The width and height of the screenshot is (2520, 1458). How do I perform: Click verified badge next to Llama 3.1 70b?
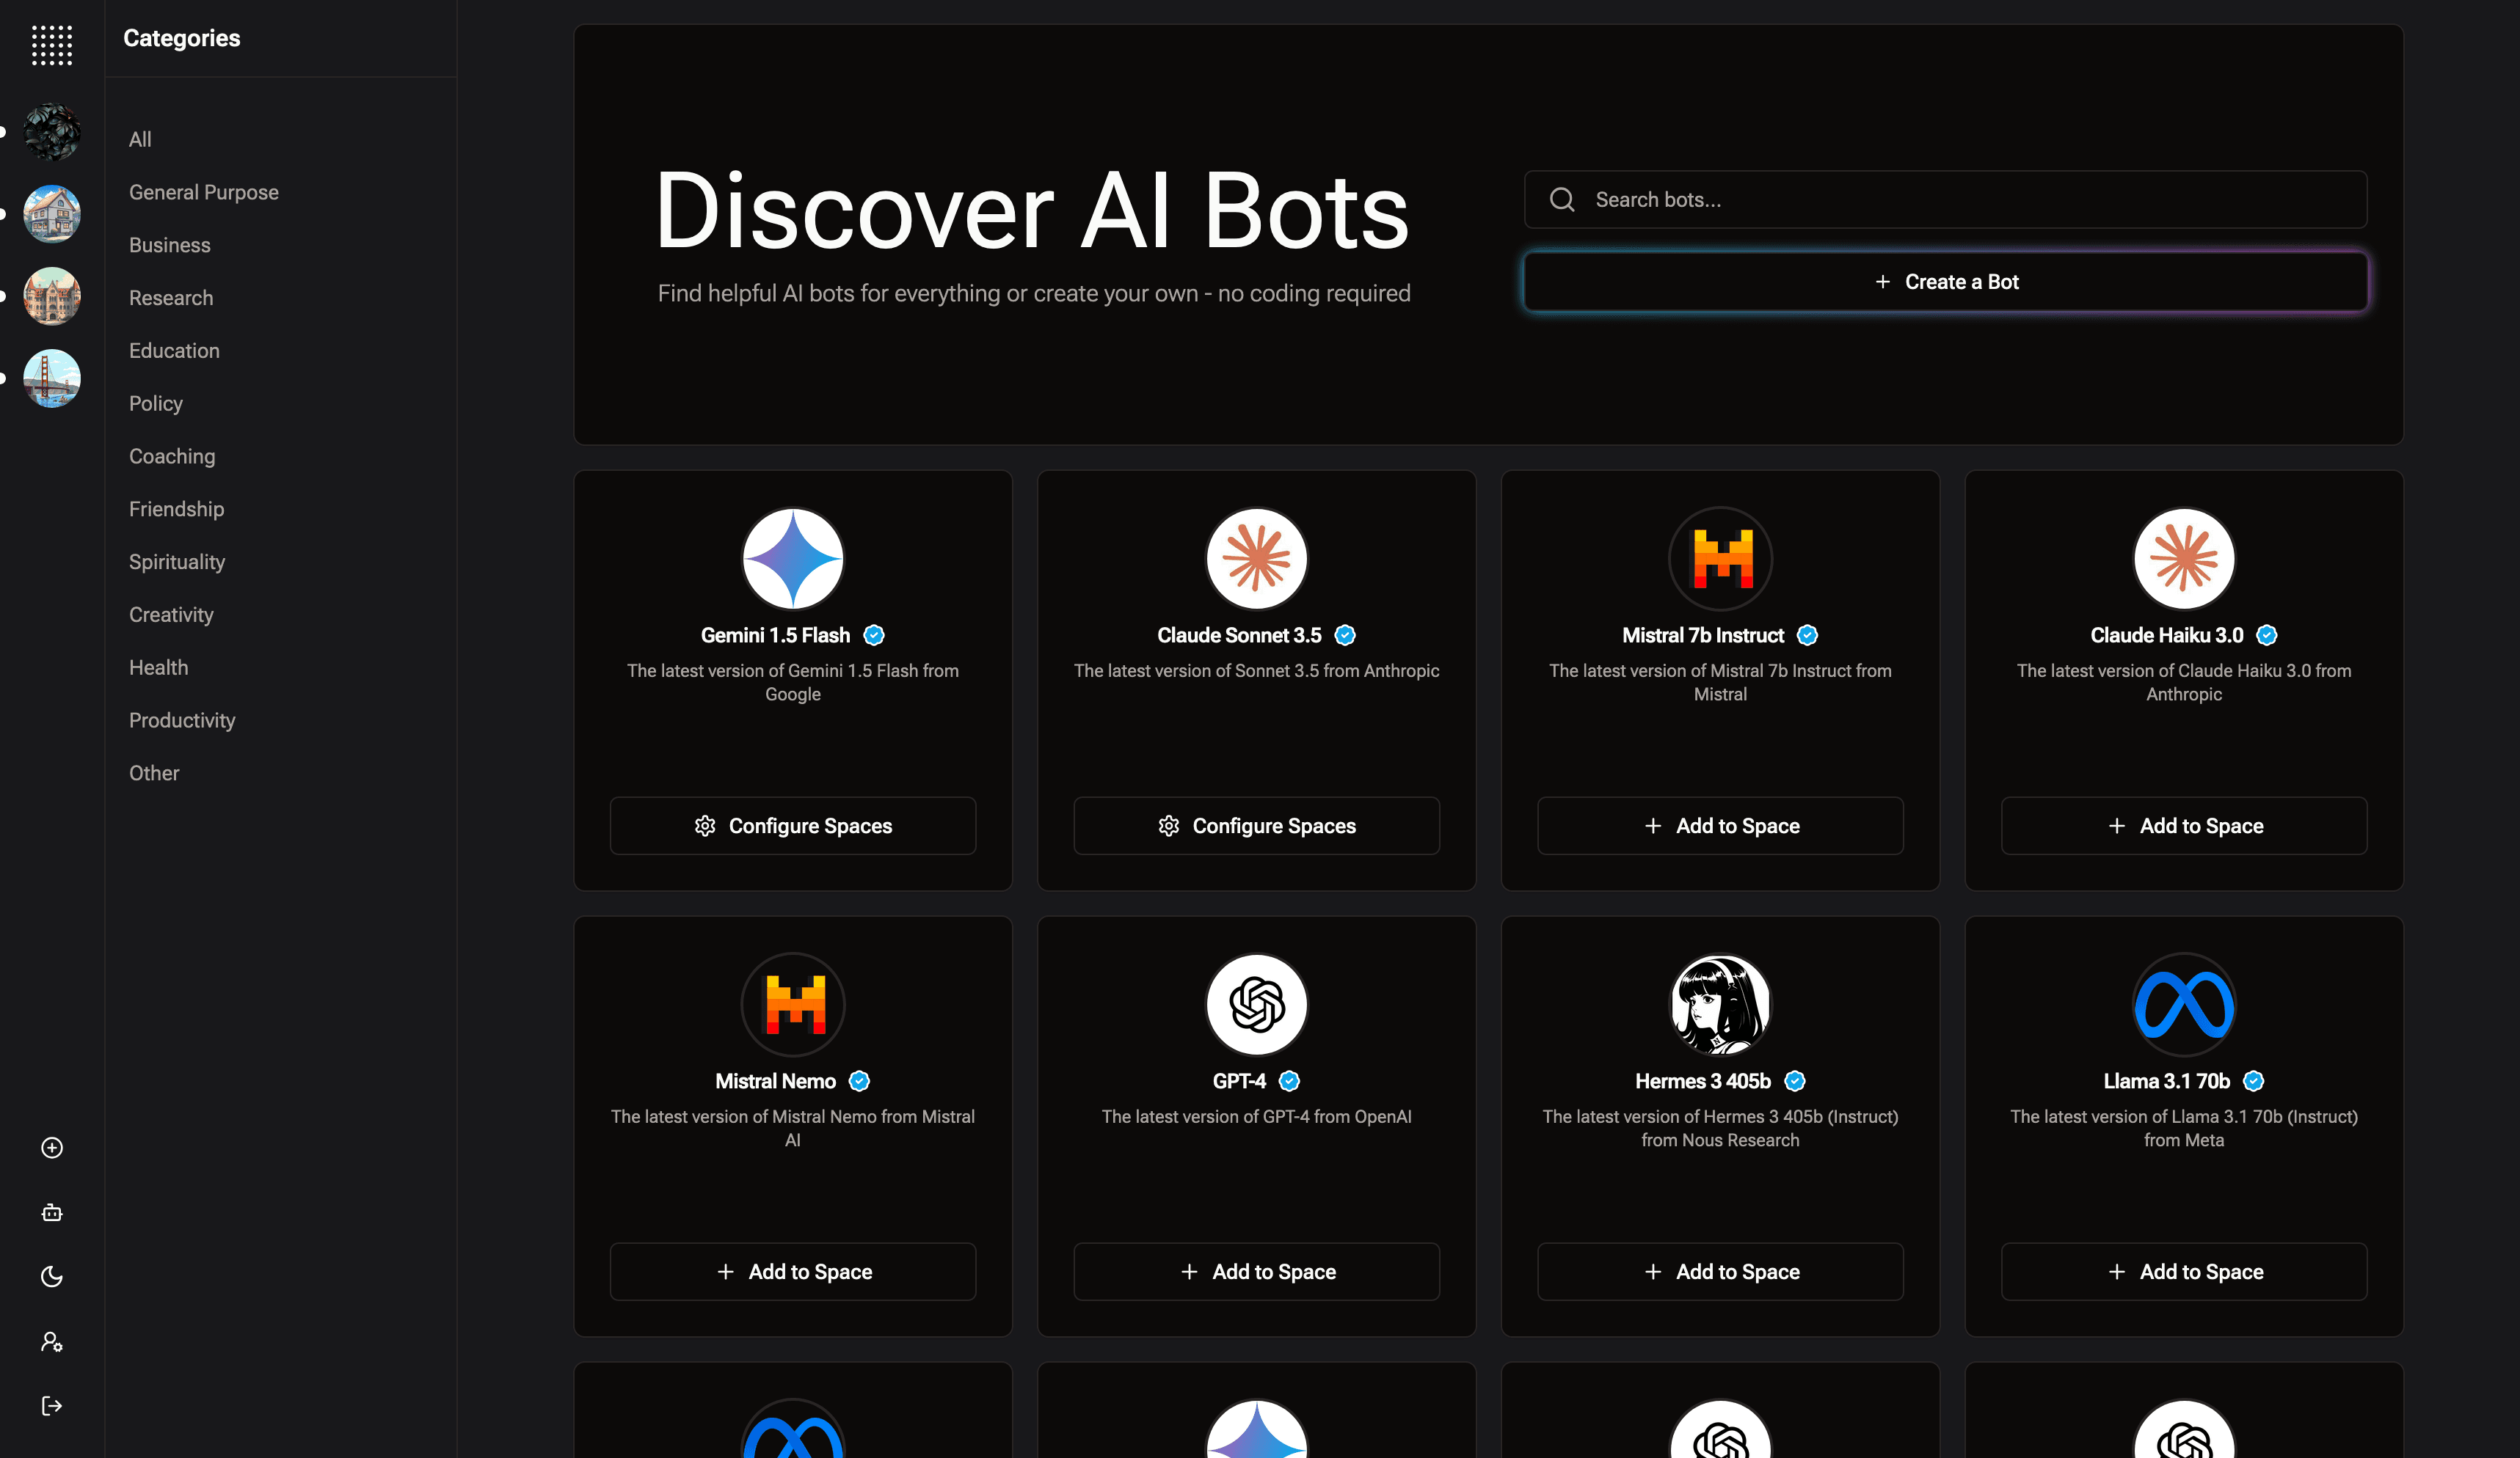click(2254, 1081)
